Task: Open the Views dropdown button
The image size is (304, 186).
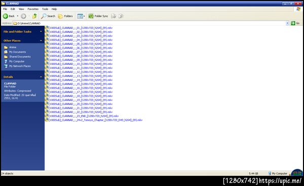Action: (x=81, y=16)
